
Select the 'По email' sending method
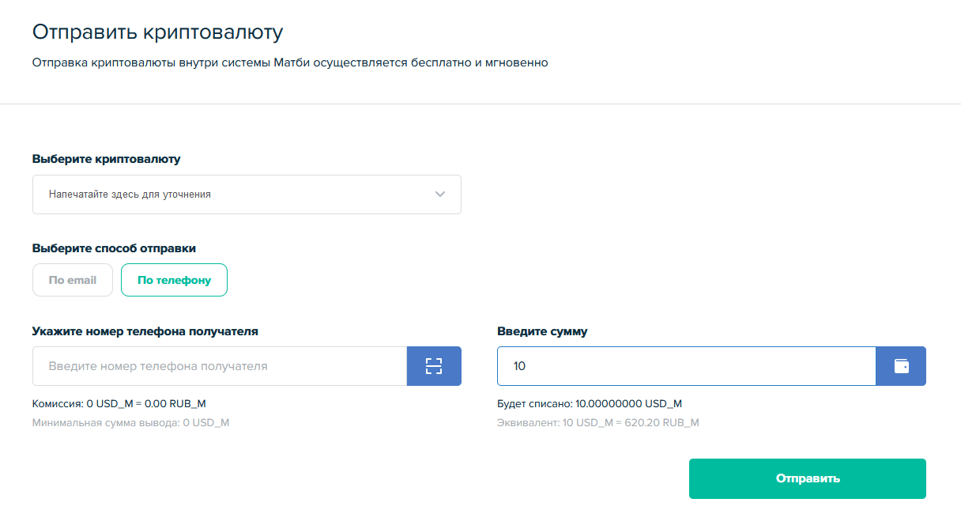pyautogui.click(x=73, y=280)
